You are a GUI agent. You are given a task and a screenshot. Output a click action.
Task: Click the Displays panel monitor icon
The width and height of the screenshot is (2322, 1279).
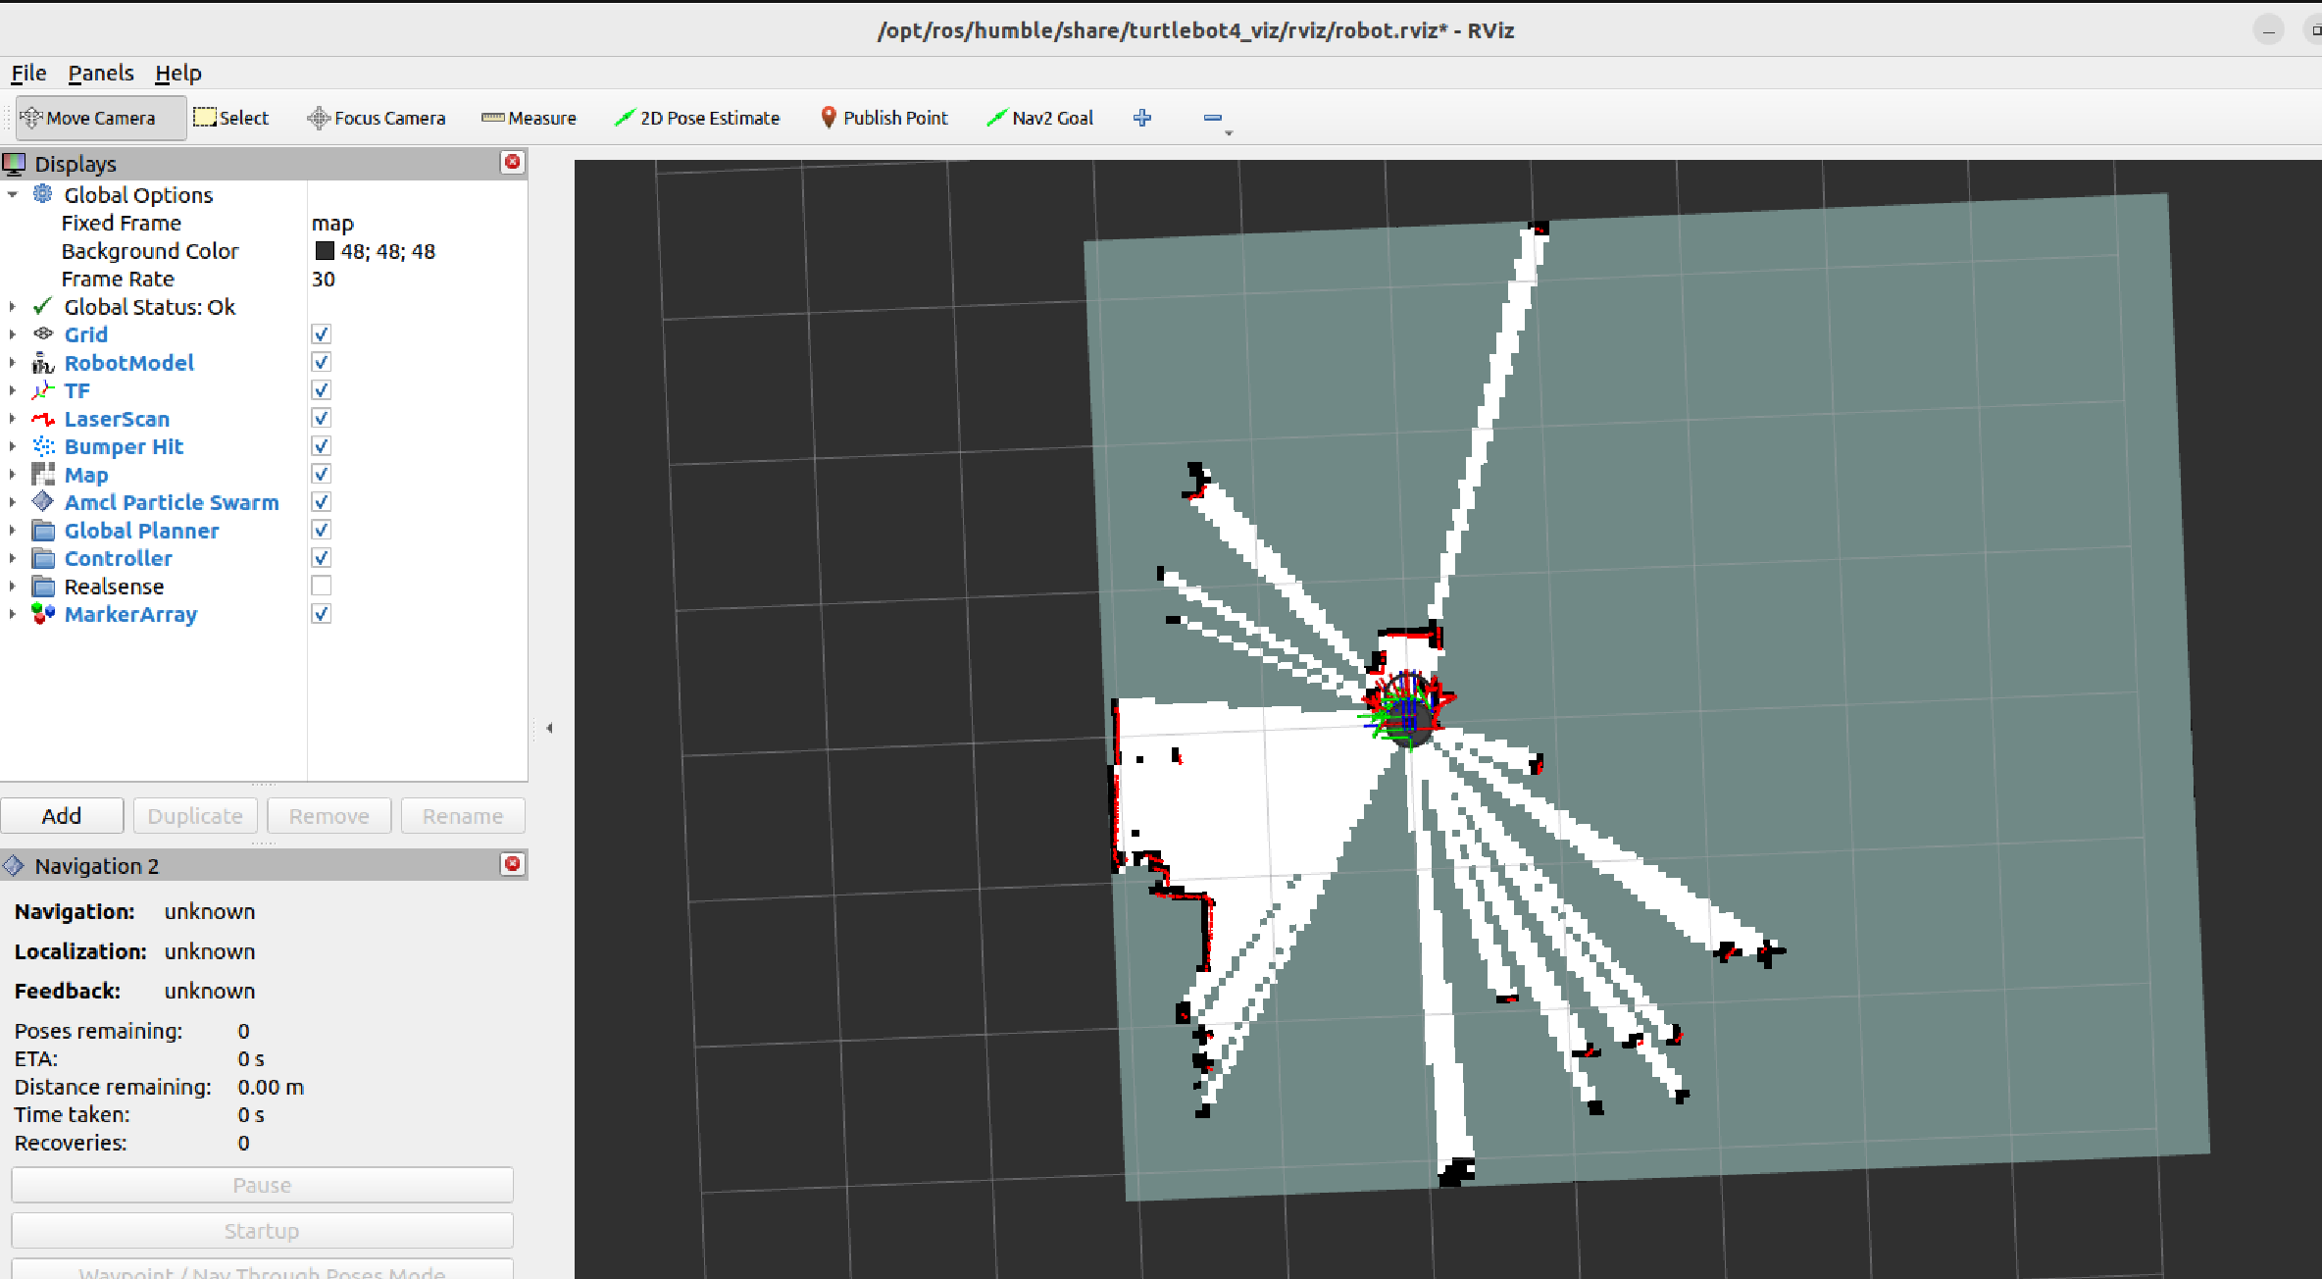tap(14, 164)
